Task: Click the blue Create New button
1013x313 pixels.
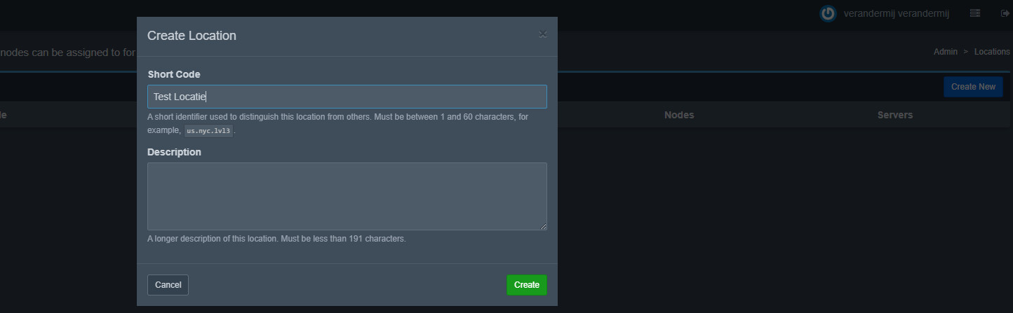Action: click(x=972, y=87)
